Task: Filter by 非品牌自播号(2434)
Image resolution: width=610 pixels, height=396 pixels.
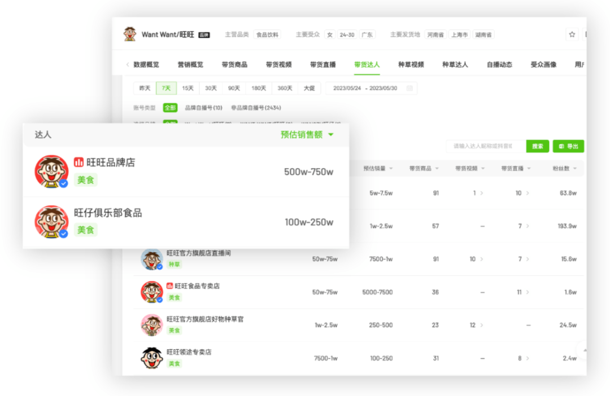Action: pos(256,108)
